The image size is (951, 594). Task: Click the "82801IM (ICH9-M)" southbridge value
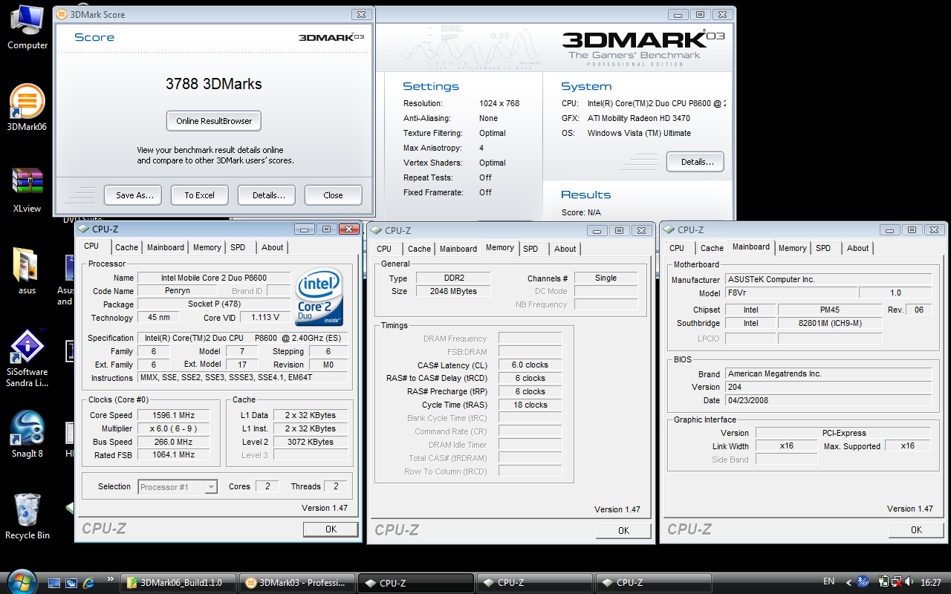point(830,323)
